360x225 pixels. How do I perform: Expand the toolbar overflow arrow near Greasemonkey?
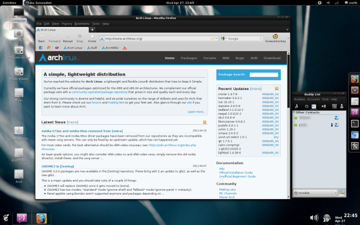(x=289, y=38)
